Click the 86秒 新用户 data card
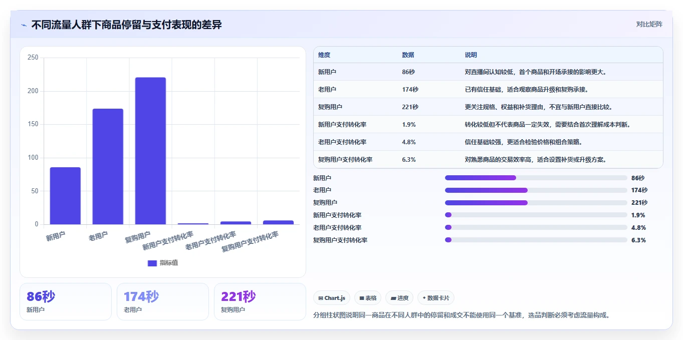The image size is (683, 340). pyautogui.click(x=66, y=301)
